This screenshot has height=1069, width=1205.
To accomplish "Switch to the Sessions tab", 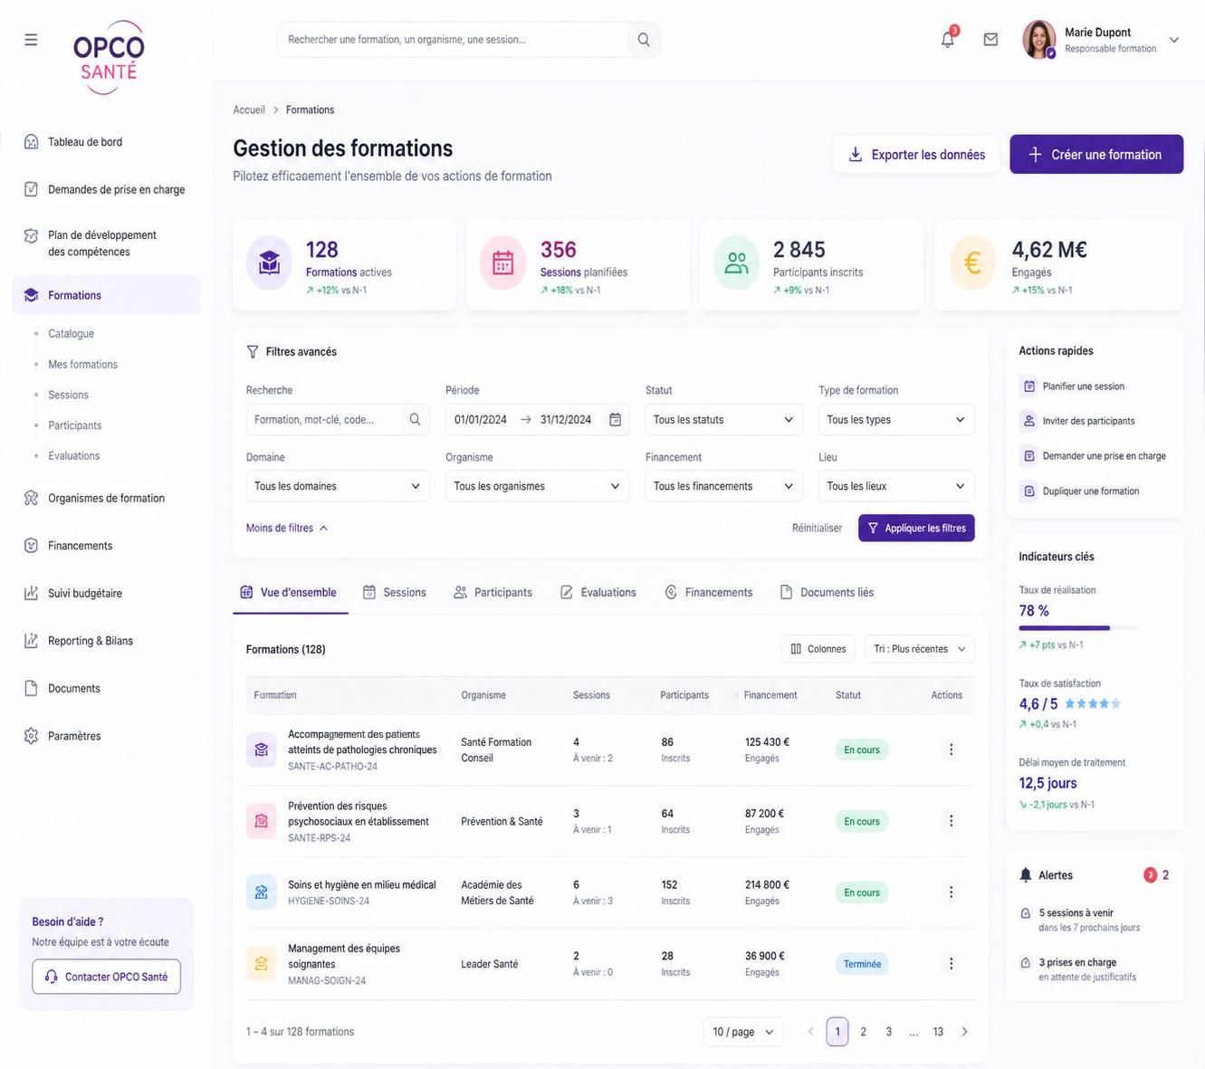I will pos(395,593).
